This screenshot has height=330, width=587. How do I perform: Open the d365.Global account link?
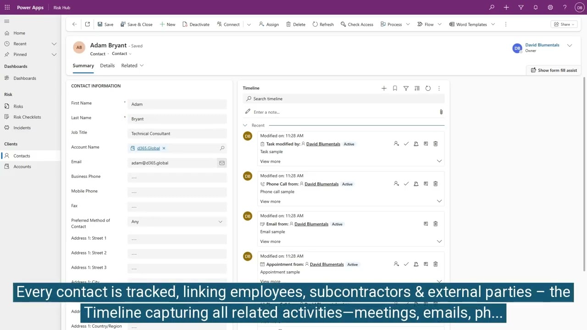tap(149, 148)
